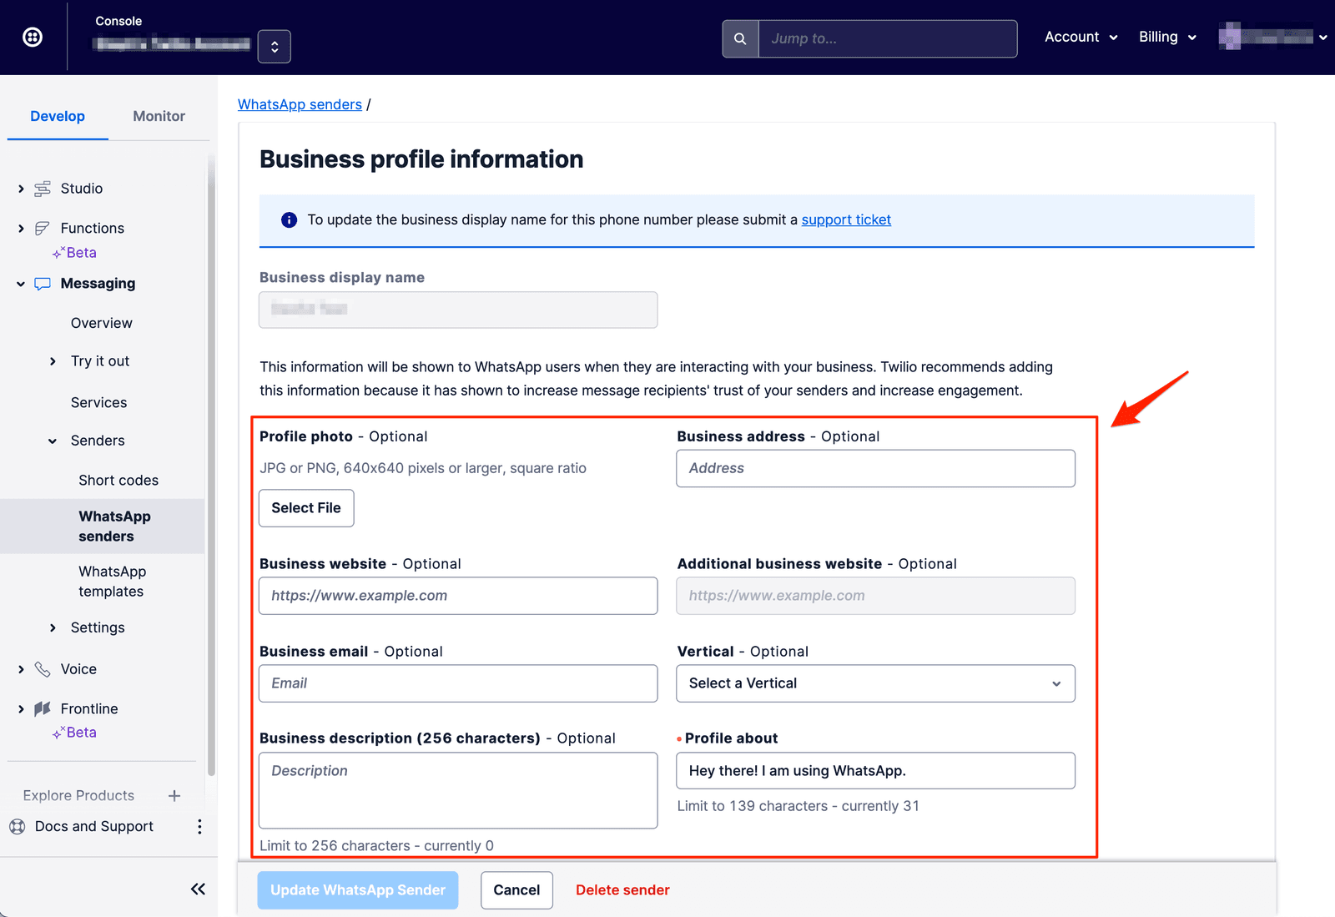Screen dimensions: 1335x917
Task: Click the Functions icon
Action: point(43,228)
